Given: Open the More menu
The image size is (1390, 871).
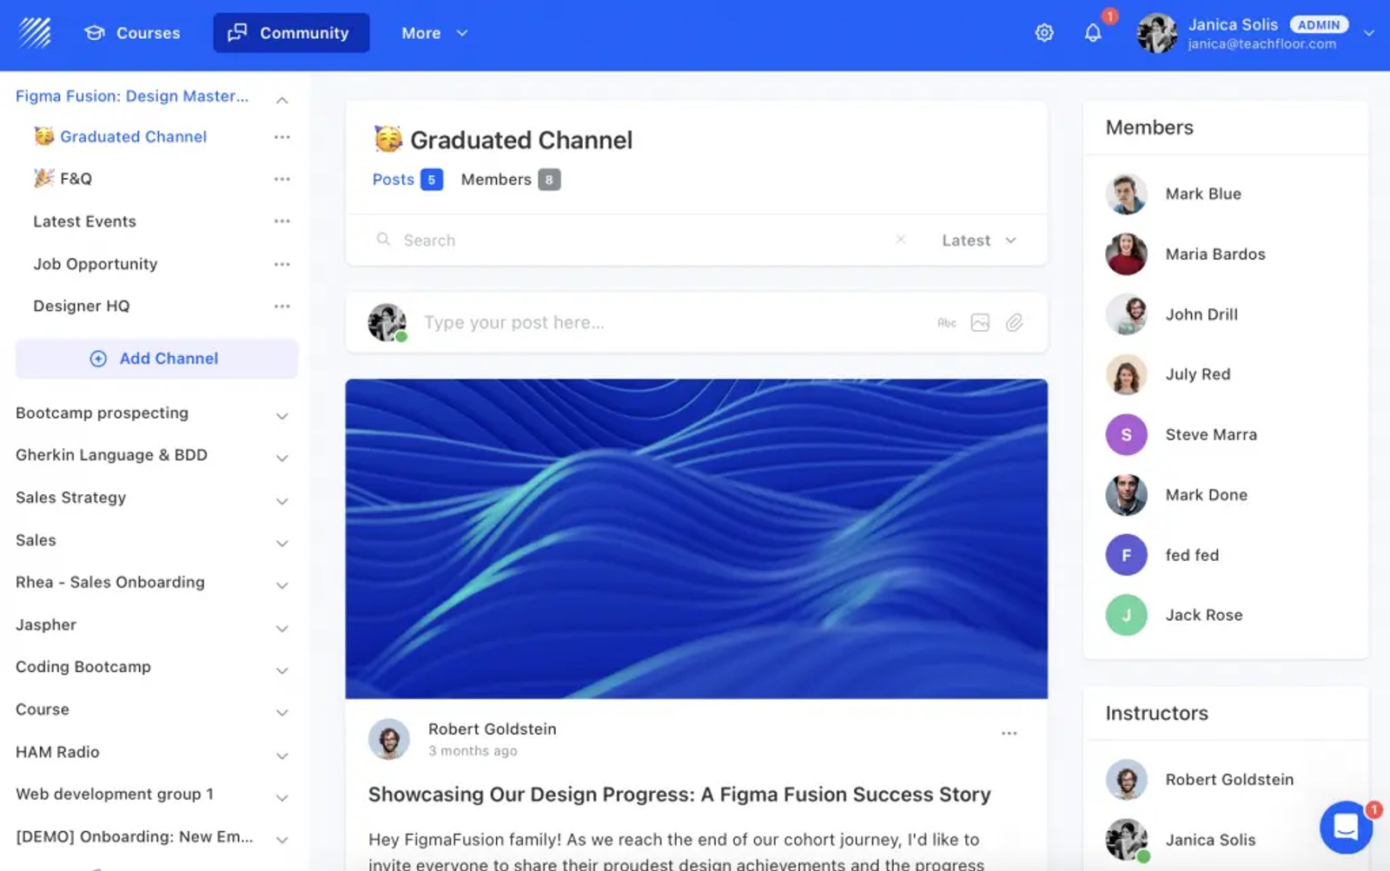Looking at the screenshot, I should point(434,33).
